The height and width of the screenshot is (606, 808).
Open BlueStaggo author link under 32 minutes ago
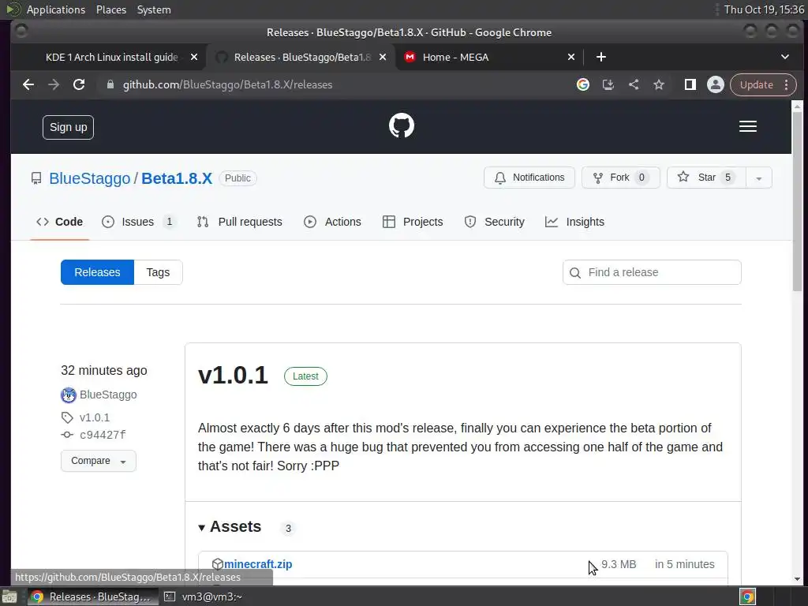(108, 395)
